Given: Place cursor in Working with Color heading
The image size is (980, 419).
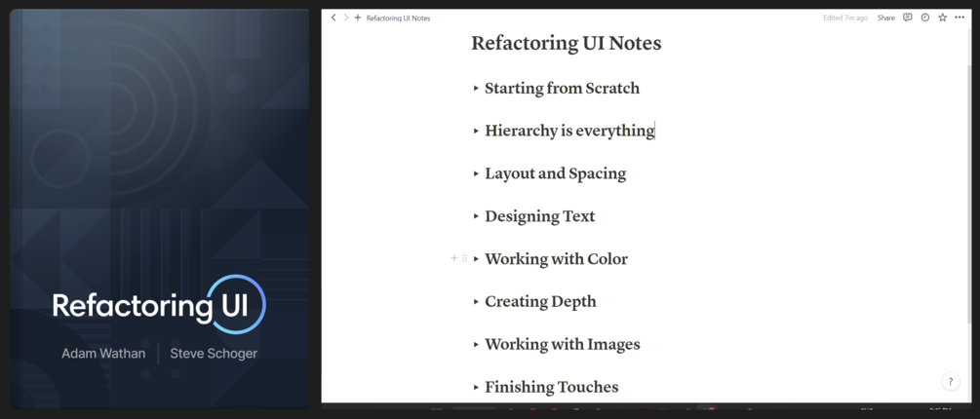Looking at the screenshot, I should (556, 258).
